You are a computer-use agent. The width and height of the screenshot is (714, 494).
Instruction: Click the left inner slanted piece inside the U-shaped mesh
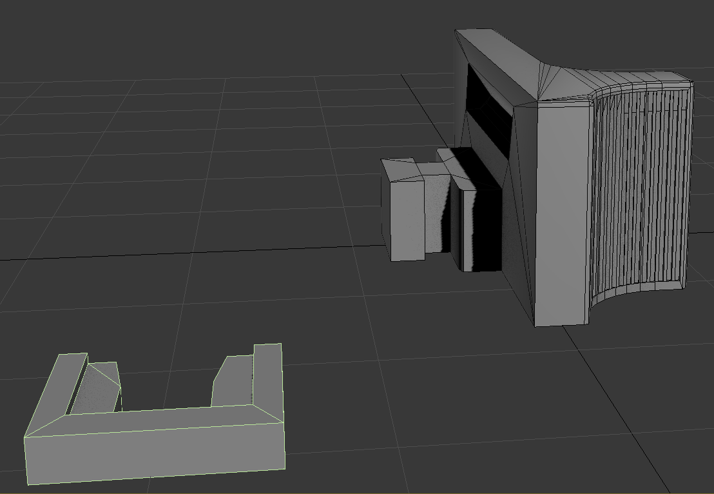pyautogui.click(x=97, y=387)
